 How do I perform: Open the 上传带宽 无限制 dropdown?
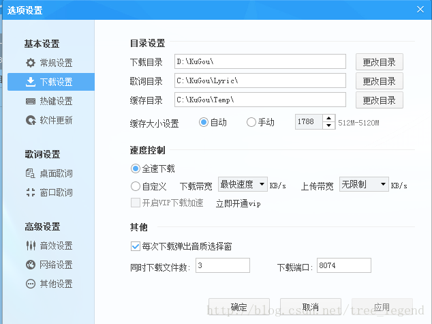pos(364,184)
